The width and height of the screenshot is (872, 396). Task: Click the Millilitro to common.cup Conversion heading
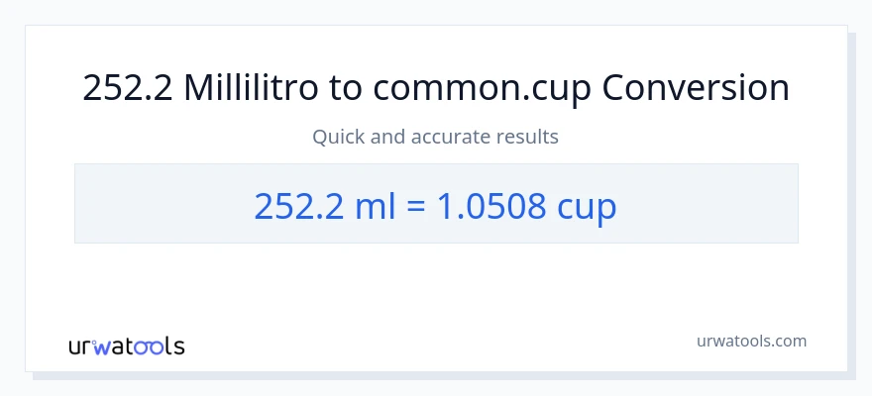[x=436, y=88]
